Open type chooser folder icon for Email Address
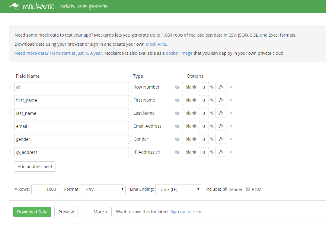The width and height of the screenshot is (326, 227). (177, 126)
